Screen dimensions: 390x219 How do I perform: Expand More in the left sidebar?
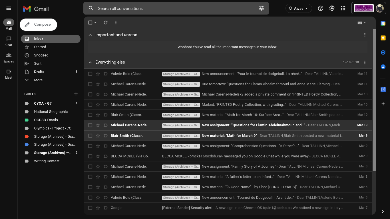38,80
